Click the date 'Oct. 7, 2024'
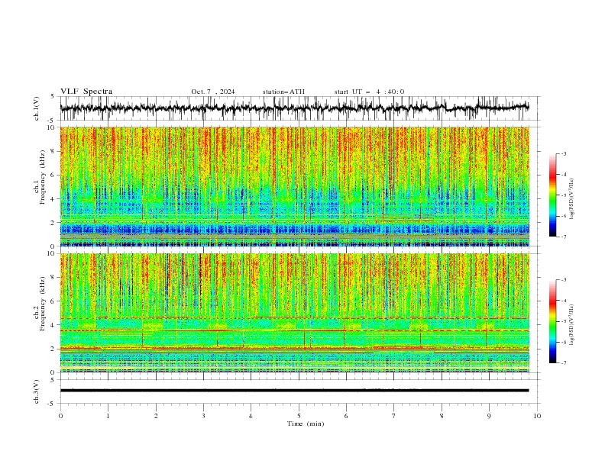Image resolution: width=605 pixels, height=467 pixels. point(212,92)
